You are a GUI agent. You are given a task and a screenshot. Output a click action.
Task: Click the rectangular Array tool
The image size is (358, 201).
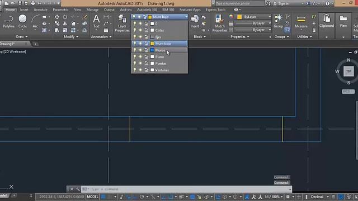tap(73, 30)
